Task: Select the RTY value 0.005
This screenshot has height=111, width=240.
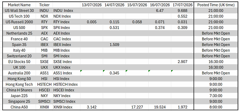Action: (x=92, y=22)
